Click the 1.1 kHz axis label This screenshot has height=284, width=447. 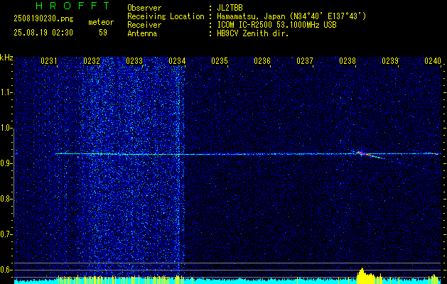point(6,92)
